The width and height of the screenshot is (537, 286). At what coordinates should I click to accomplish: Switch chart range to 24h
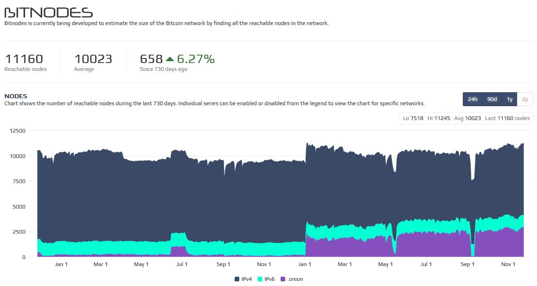473,99
